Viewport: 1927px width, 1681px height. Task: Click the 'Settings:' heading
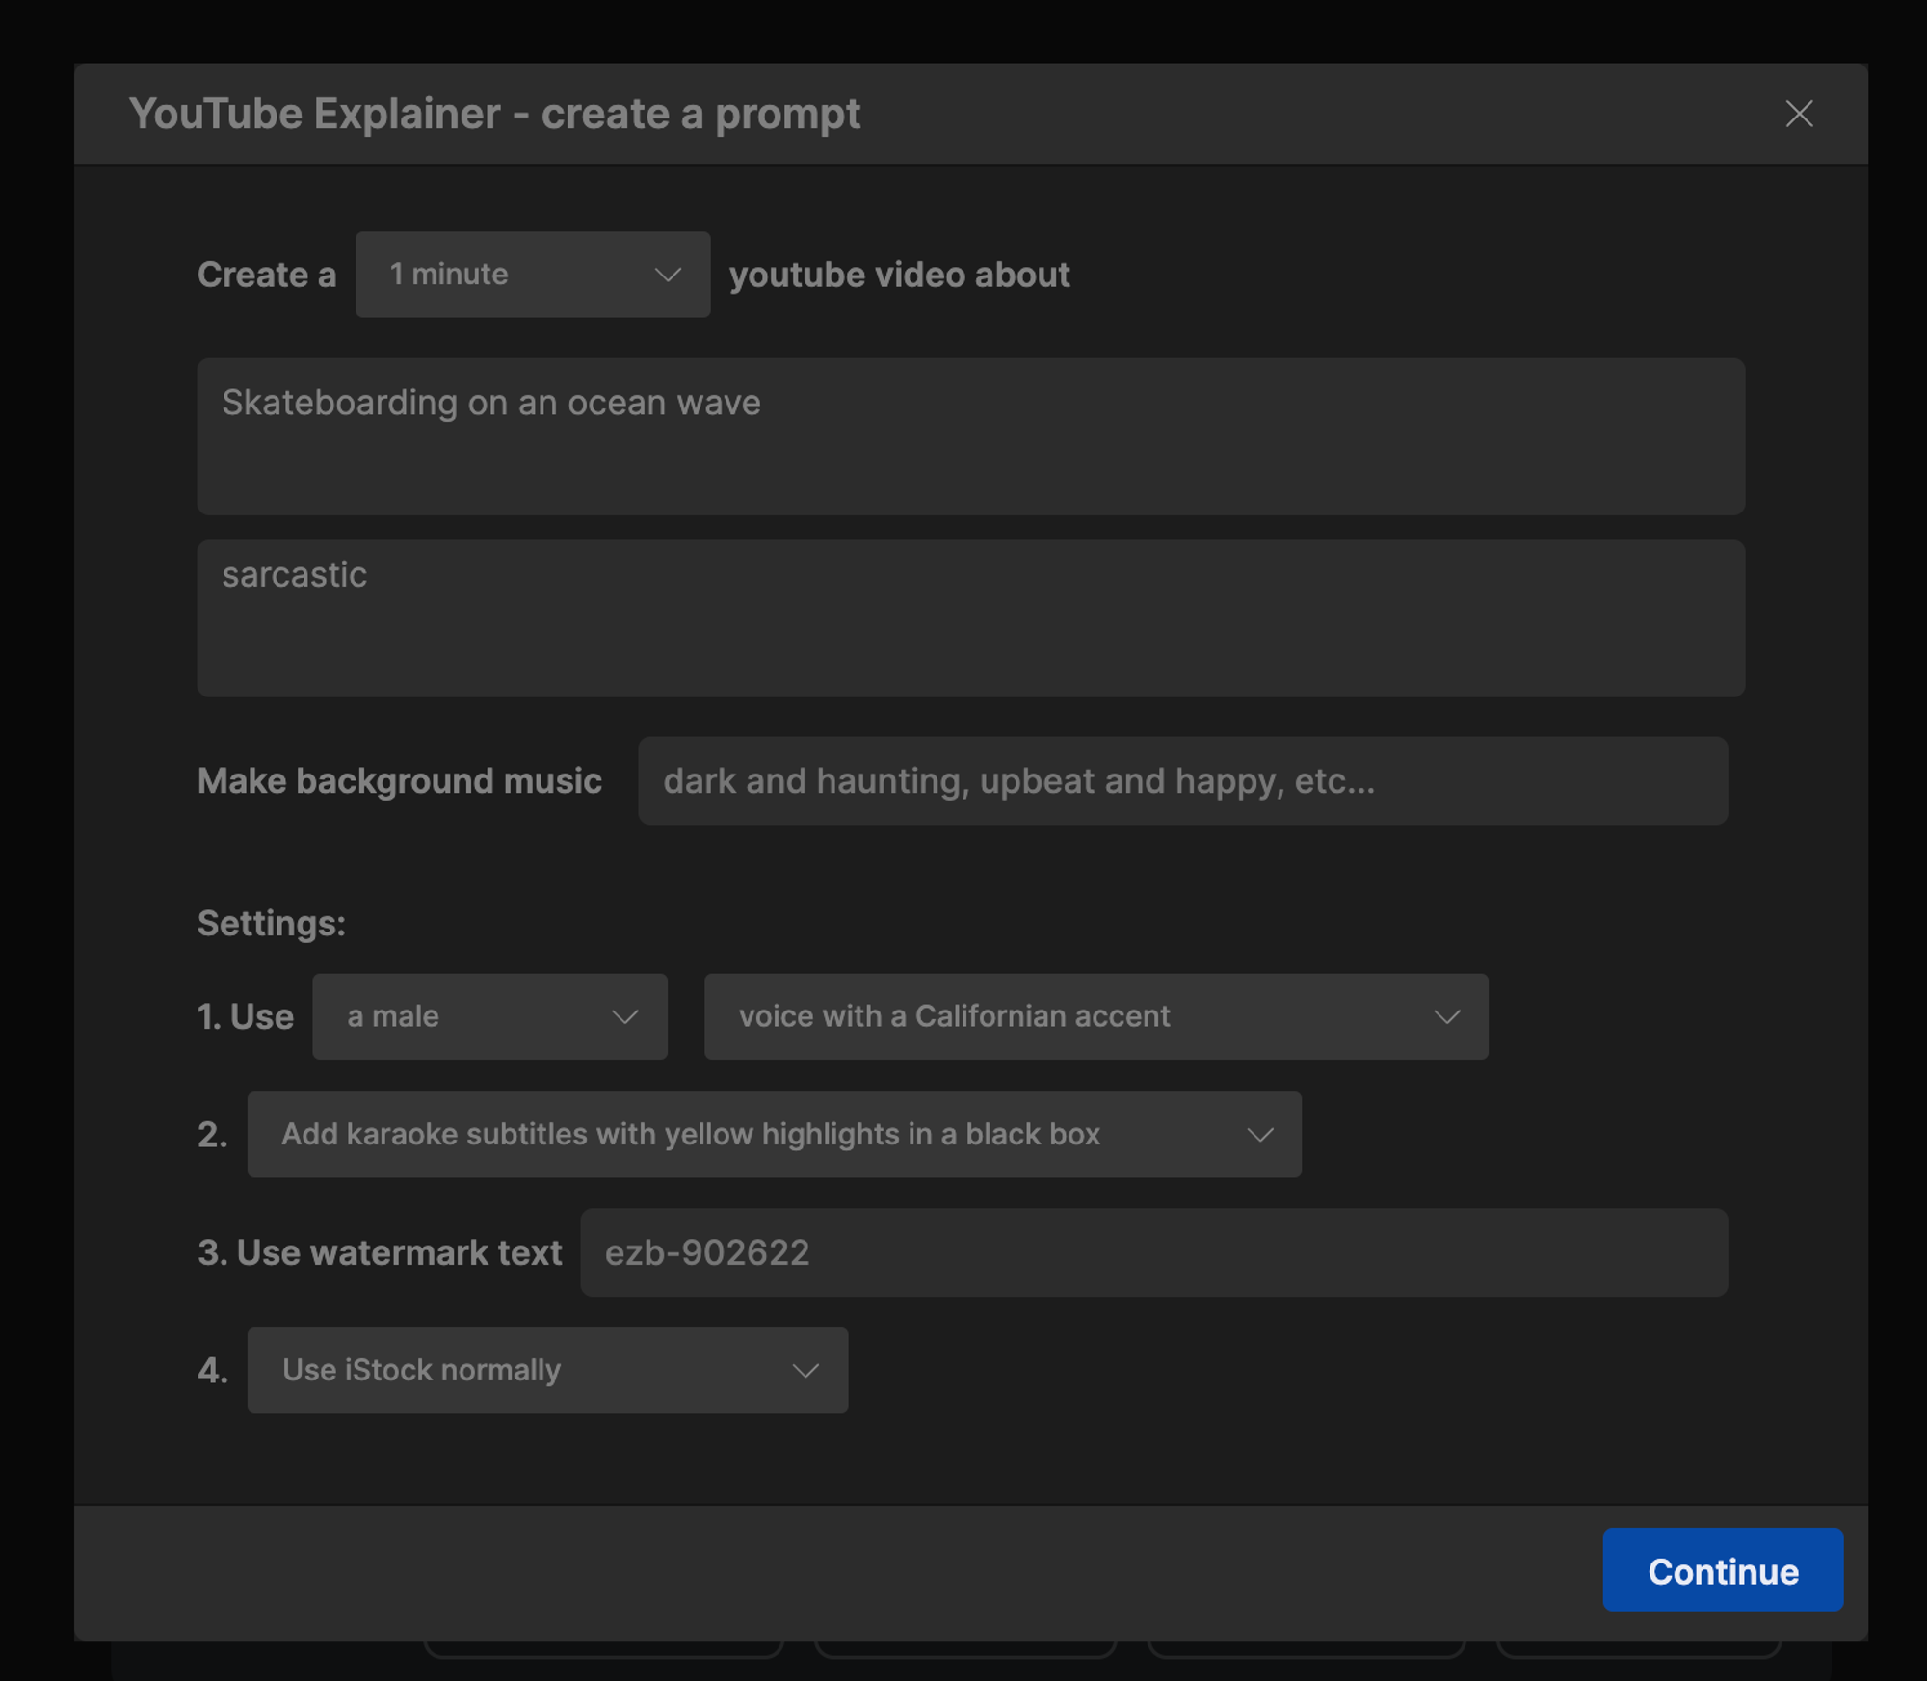point(272,922)
